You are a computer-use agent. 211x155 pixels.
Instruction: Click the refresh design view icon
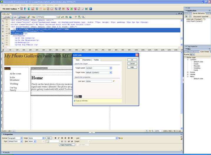point(76,17)
